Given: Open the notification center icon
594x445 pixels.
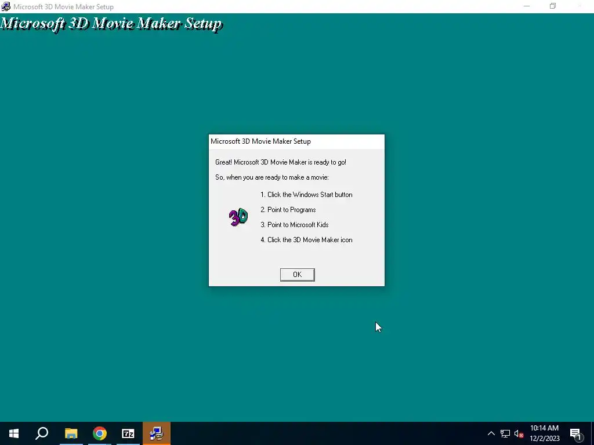Looking at the screenshot, I should [x=575, y=433].
